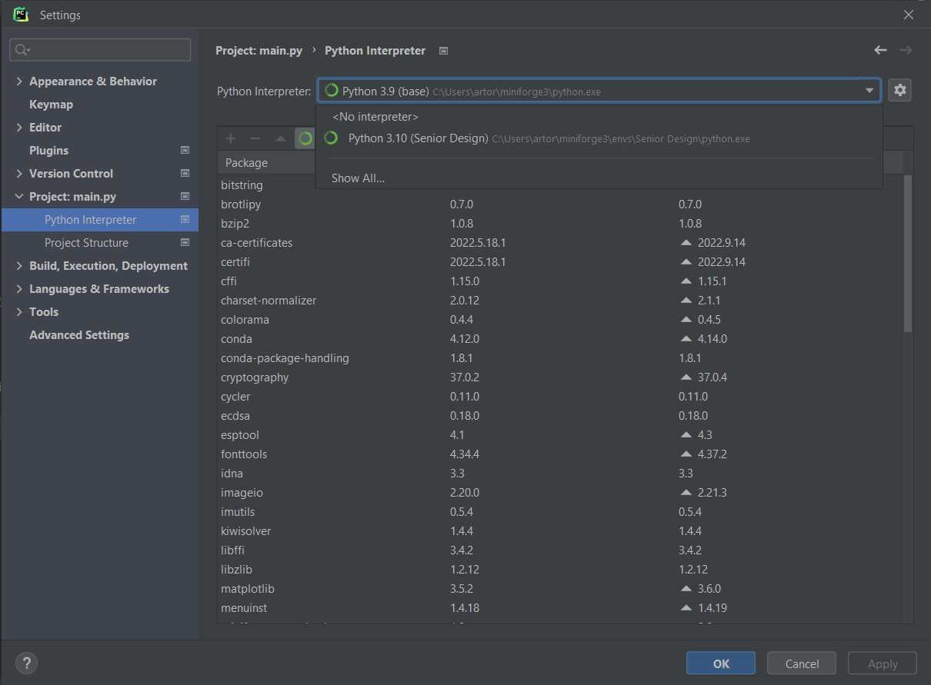
Task: Expand Languages & Frameworks section
Action: [x=19, y=288]
